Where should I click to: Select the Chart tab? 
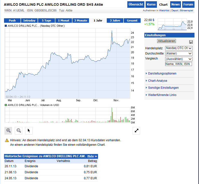point(163,4)
